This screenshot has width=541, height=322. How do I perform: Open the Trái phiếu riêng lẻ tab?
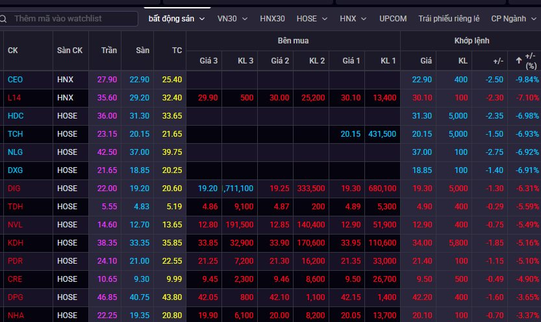click(x=449, y=19)
